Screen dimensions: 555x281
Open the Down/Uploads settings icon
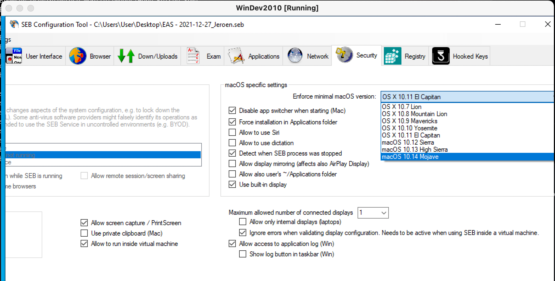pyautogui.click(x=126, y=56)
